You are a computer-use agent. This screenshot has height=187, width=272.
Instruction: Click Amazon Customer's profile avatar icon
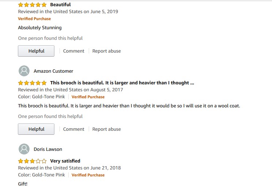24,71
